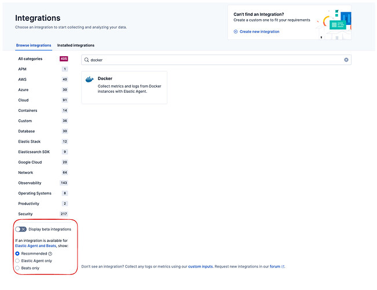Select the Beats only radio button
The width and height of the screenshot is (377, 290).
[x=17, y=268]
